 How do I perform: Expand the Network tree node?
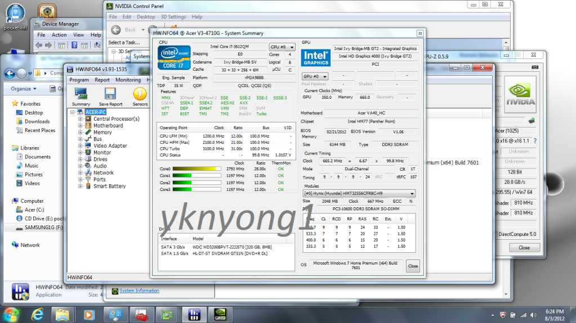coord(80,172)
